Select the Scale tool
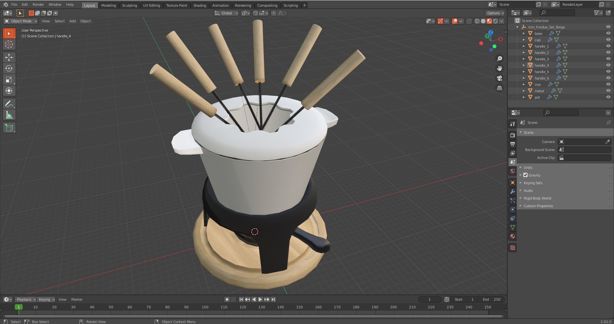Image resolution: width=614 pixels, height=324 pixels. click(9, 80)
